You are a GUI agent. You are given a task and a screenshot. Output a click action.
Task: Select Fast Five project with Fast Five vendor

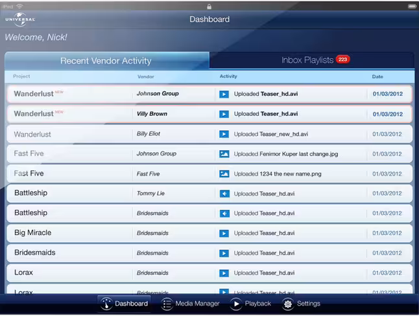[29, 174]
